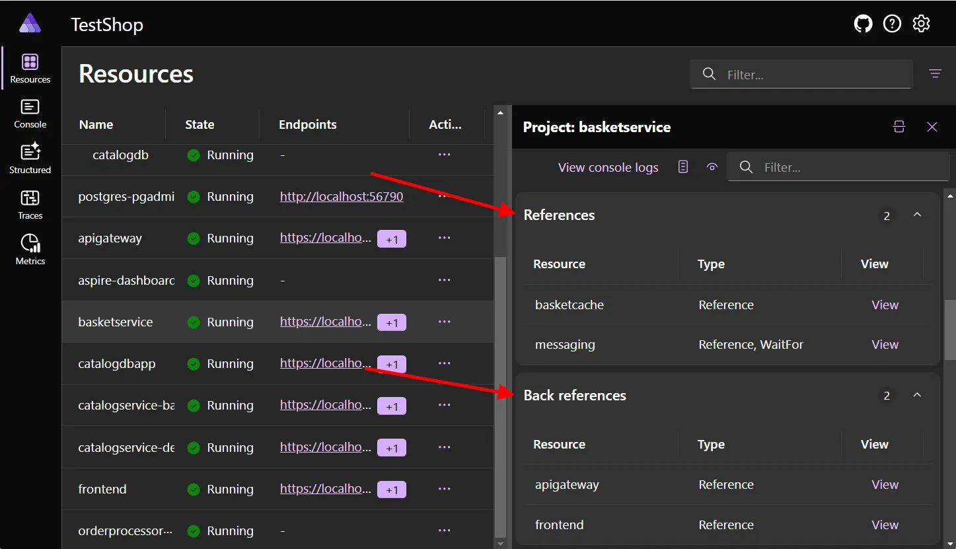Screen dimensions: 956x549
Task: Expand the +1 endpoint badge for basketservice
Action: (x=391, y=322)
